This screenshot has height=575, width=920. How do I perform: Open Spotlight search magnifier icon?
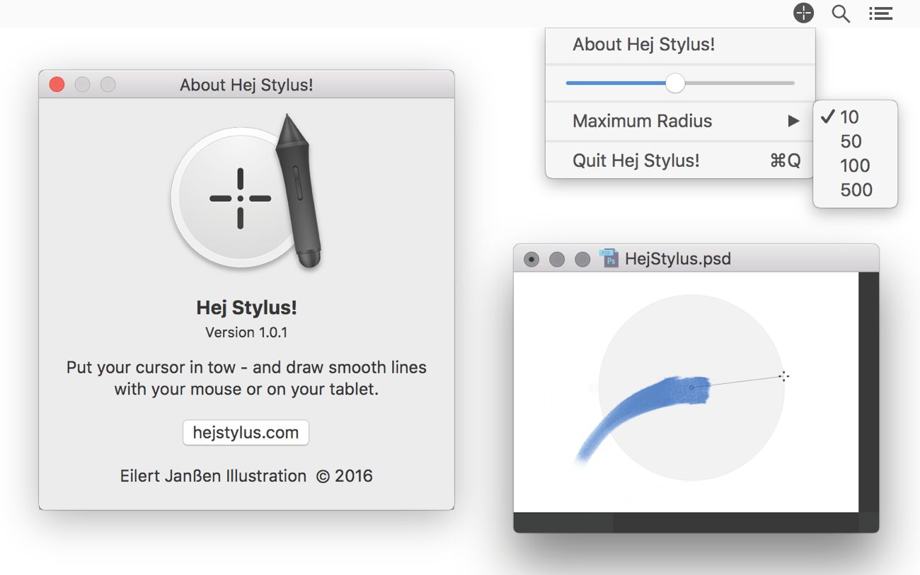click(x=841, y=13)
